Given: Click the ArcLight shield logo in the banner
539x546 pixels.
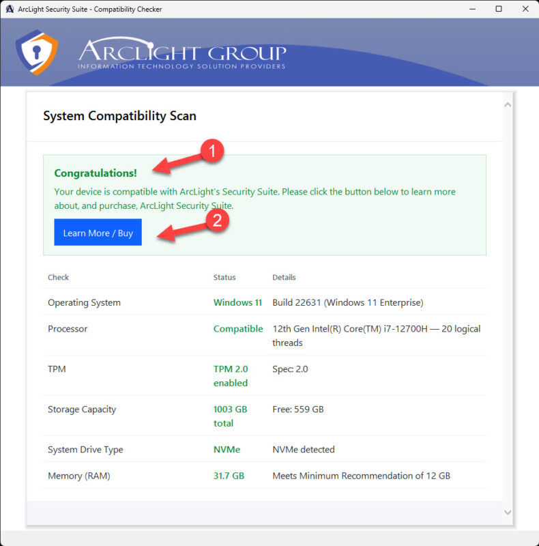Looking at the screenshot, I should click(x=36, y=52).
